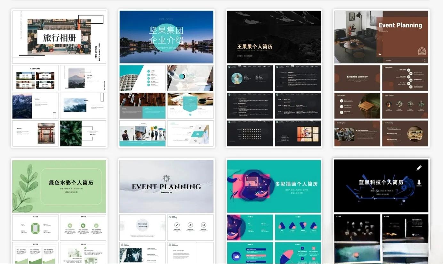Select the umbrella illustration slide in 多彩插画
This screenshot has width=443, height=264.
pos(298,253)
